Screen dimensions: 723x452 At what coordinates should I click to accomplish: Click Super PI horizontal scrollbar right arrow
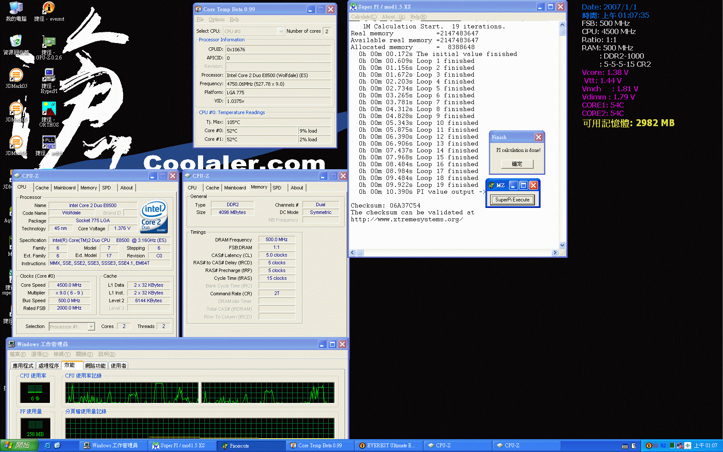(555, 253)
